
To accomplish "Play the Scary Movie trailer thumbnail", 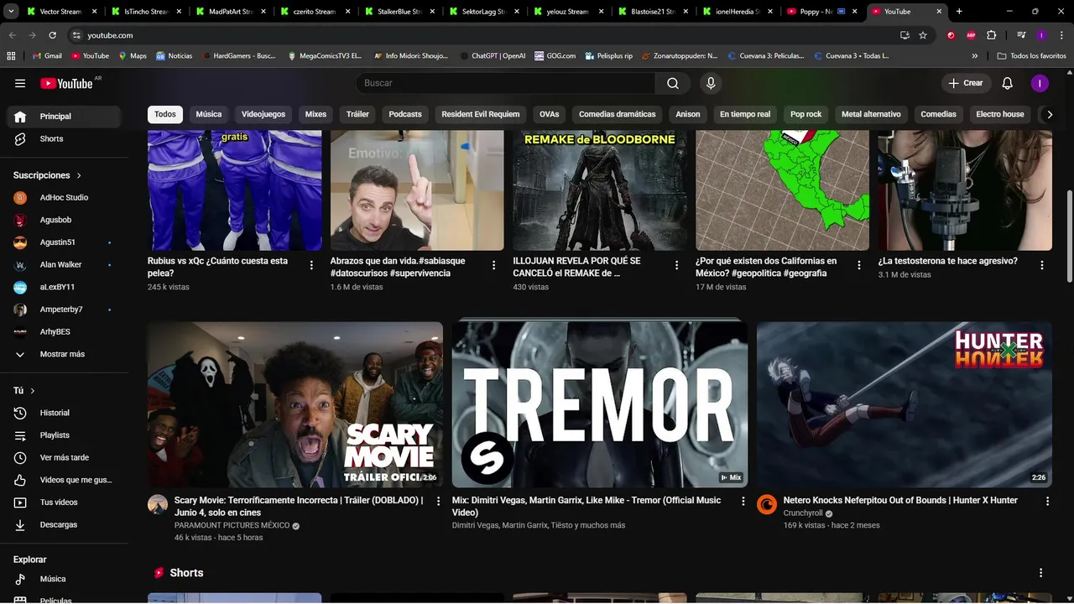I will 295,404.
